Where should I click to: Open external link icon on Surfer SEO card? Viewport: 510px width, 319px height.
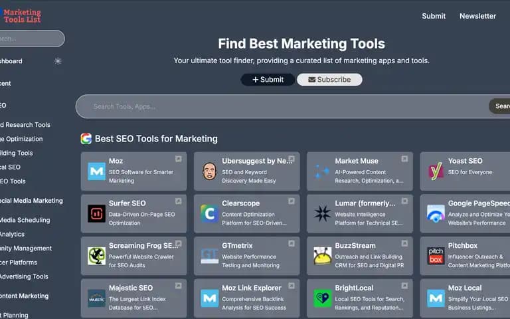point(178,201)
